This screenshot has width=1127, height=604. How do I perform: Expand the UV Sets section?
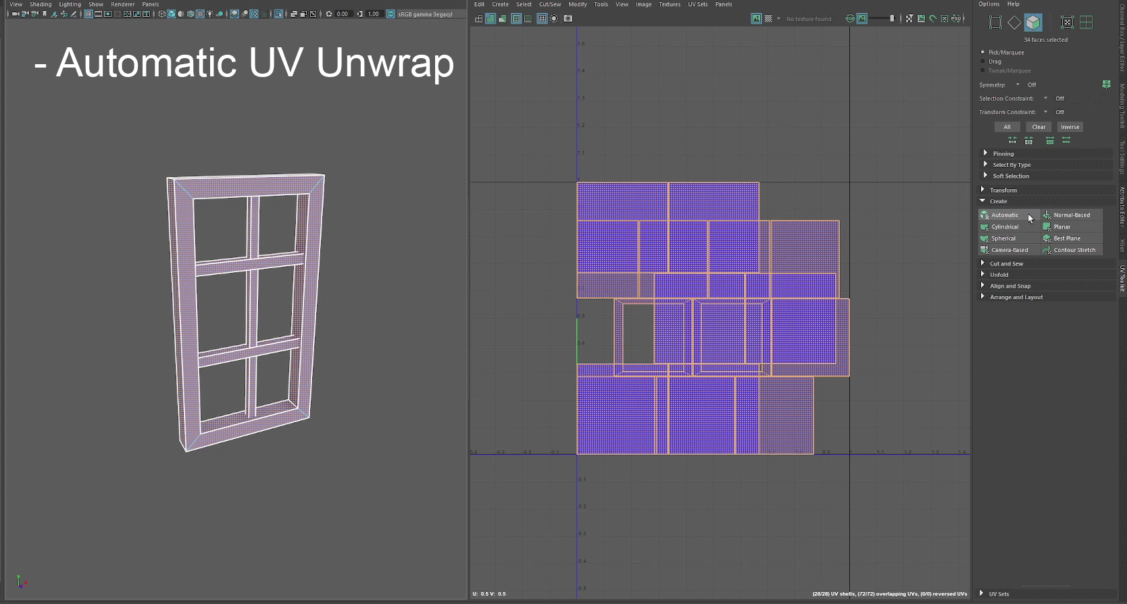1046,594
